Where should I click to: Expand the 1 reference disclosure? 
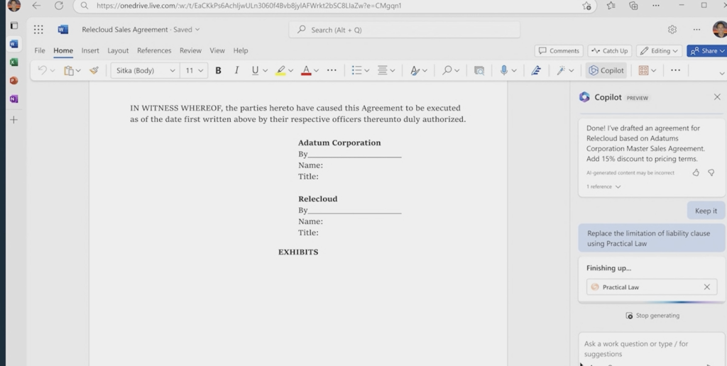(x=603, y=187)
